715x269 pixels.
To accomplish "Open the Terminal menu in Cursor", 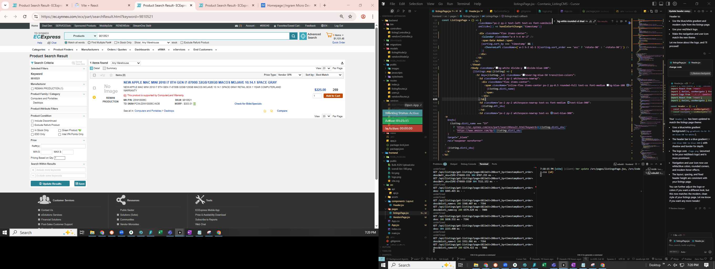I will pos(463,4).
